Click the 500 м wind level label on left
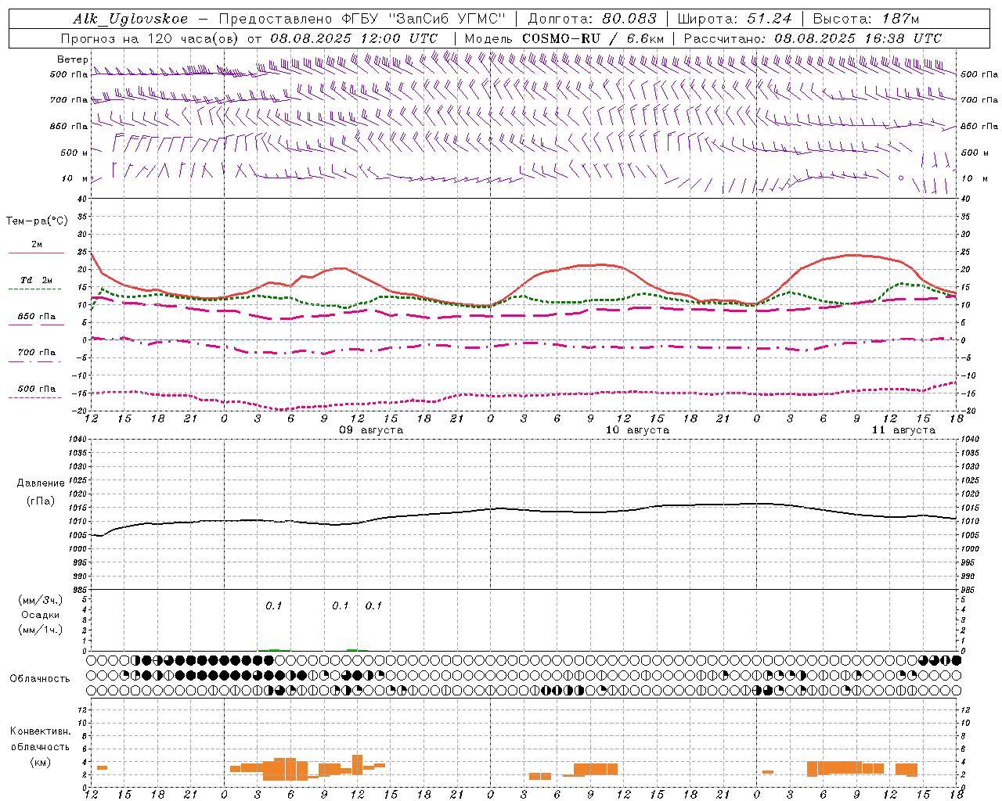Viewport: 1002px width, 801px height. pos(74,153)
